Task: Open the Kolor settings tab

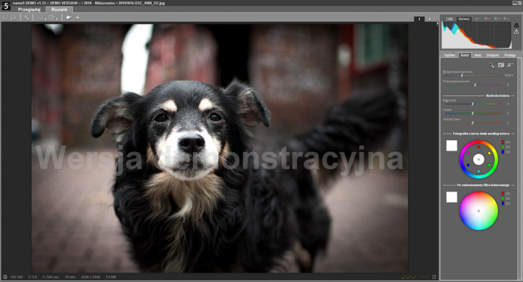Action: [x=465, y=55]
